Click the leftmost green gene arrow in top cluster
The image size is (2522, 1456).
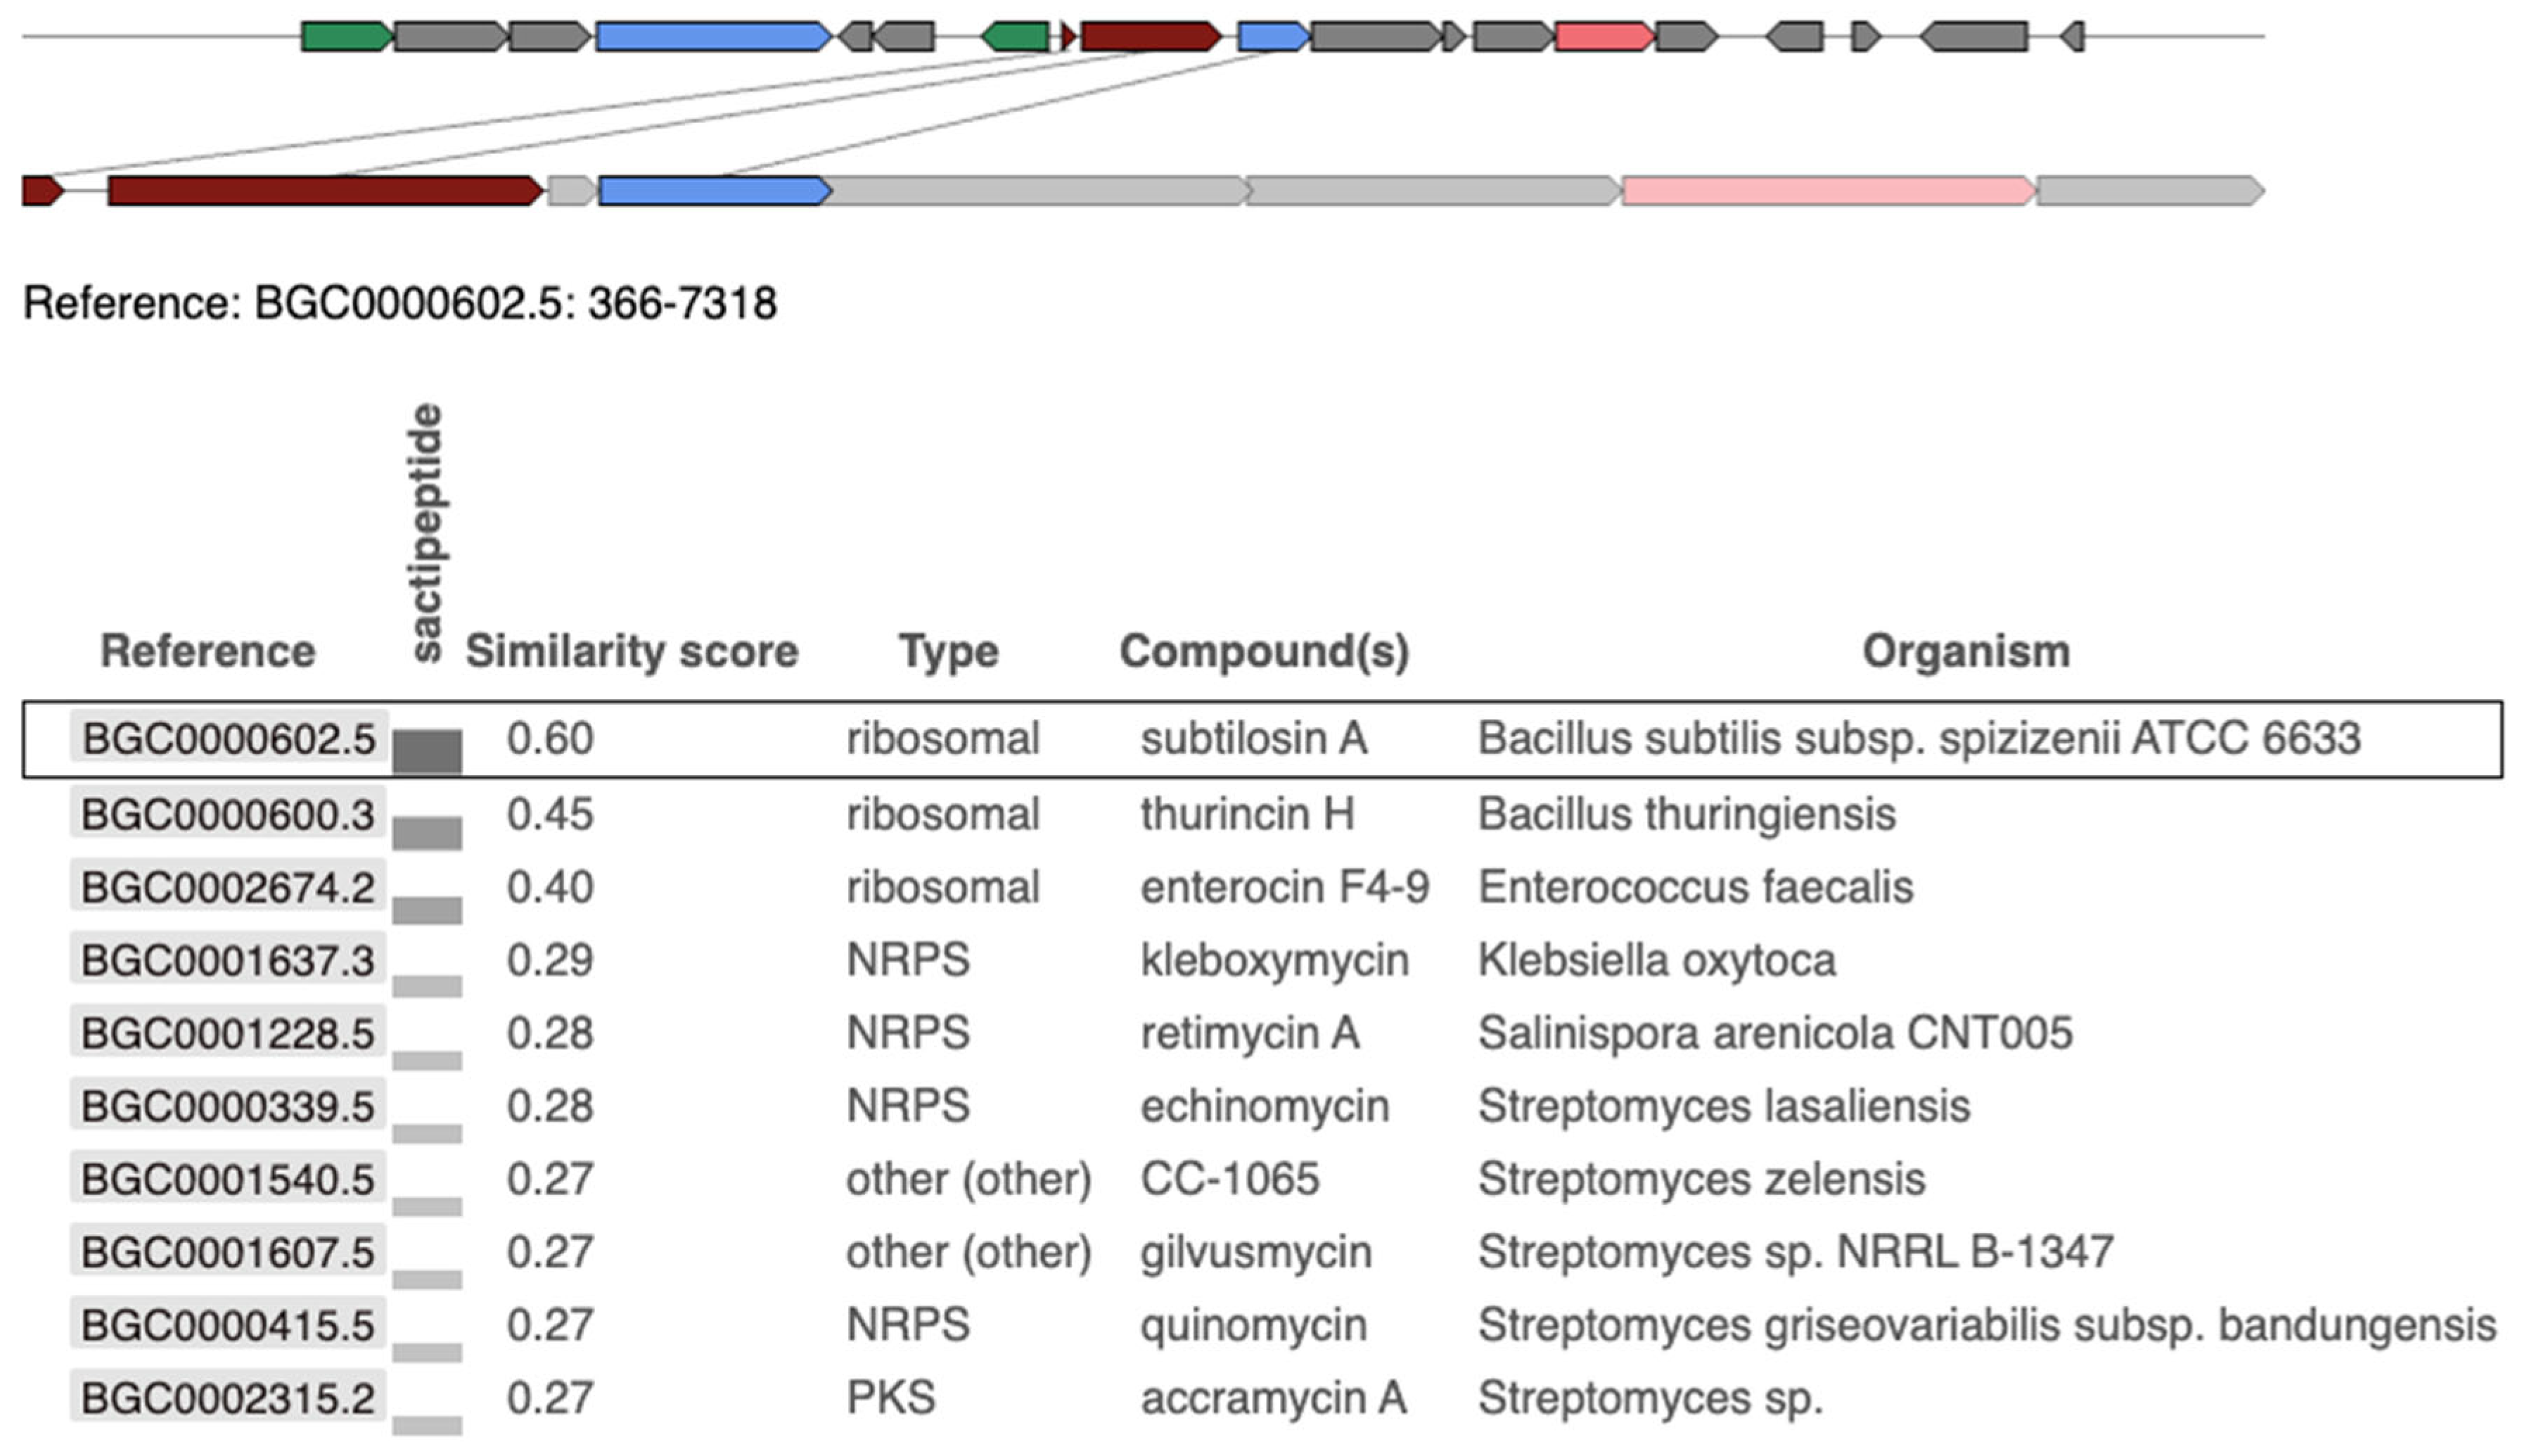click(x=346, y=37)
